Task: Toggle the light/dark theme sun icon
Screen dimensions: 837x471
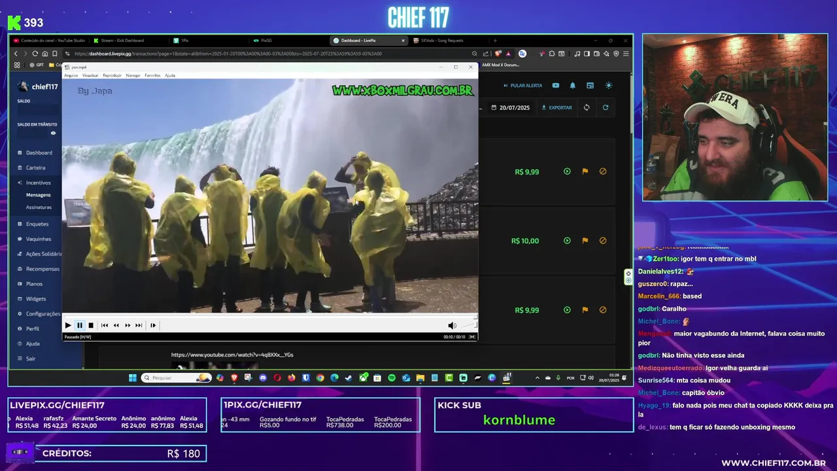Action: point(609,86)
